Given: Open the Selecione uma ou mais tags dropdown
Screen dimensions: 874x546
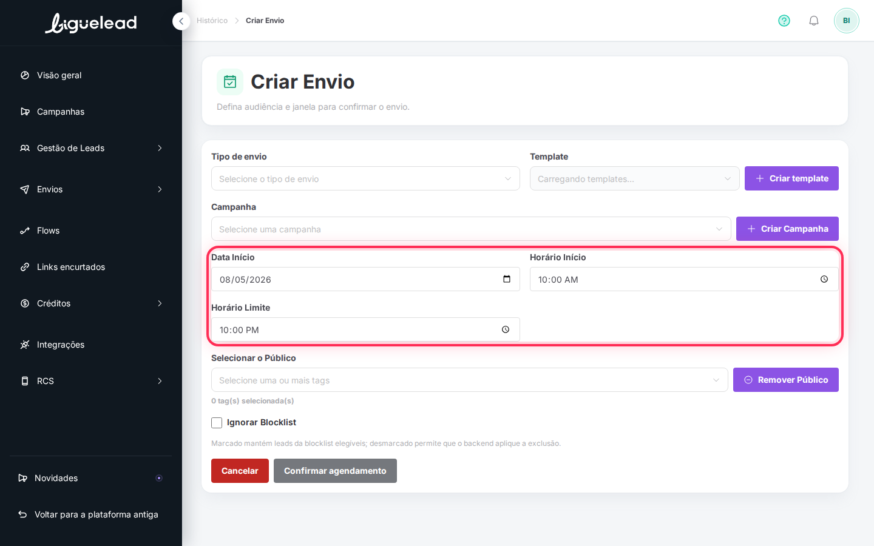Looking at the screenshot, I should pos(469,380).
